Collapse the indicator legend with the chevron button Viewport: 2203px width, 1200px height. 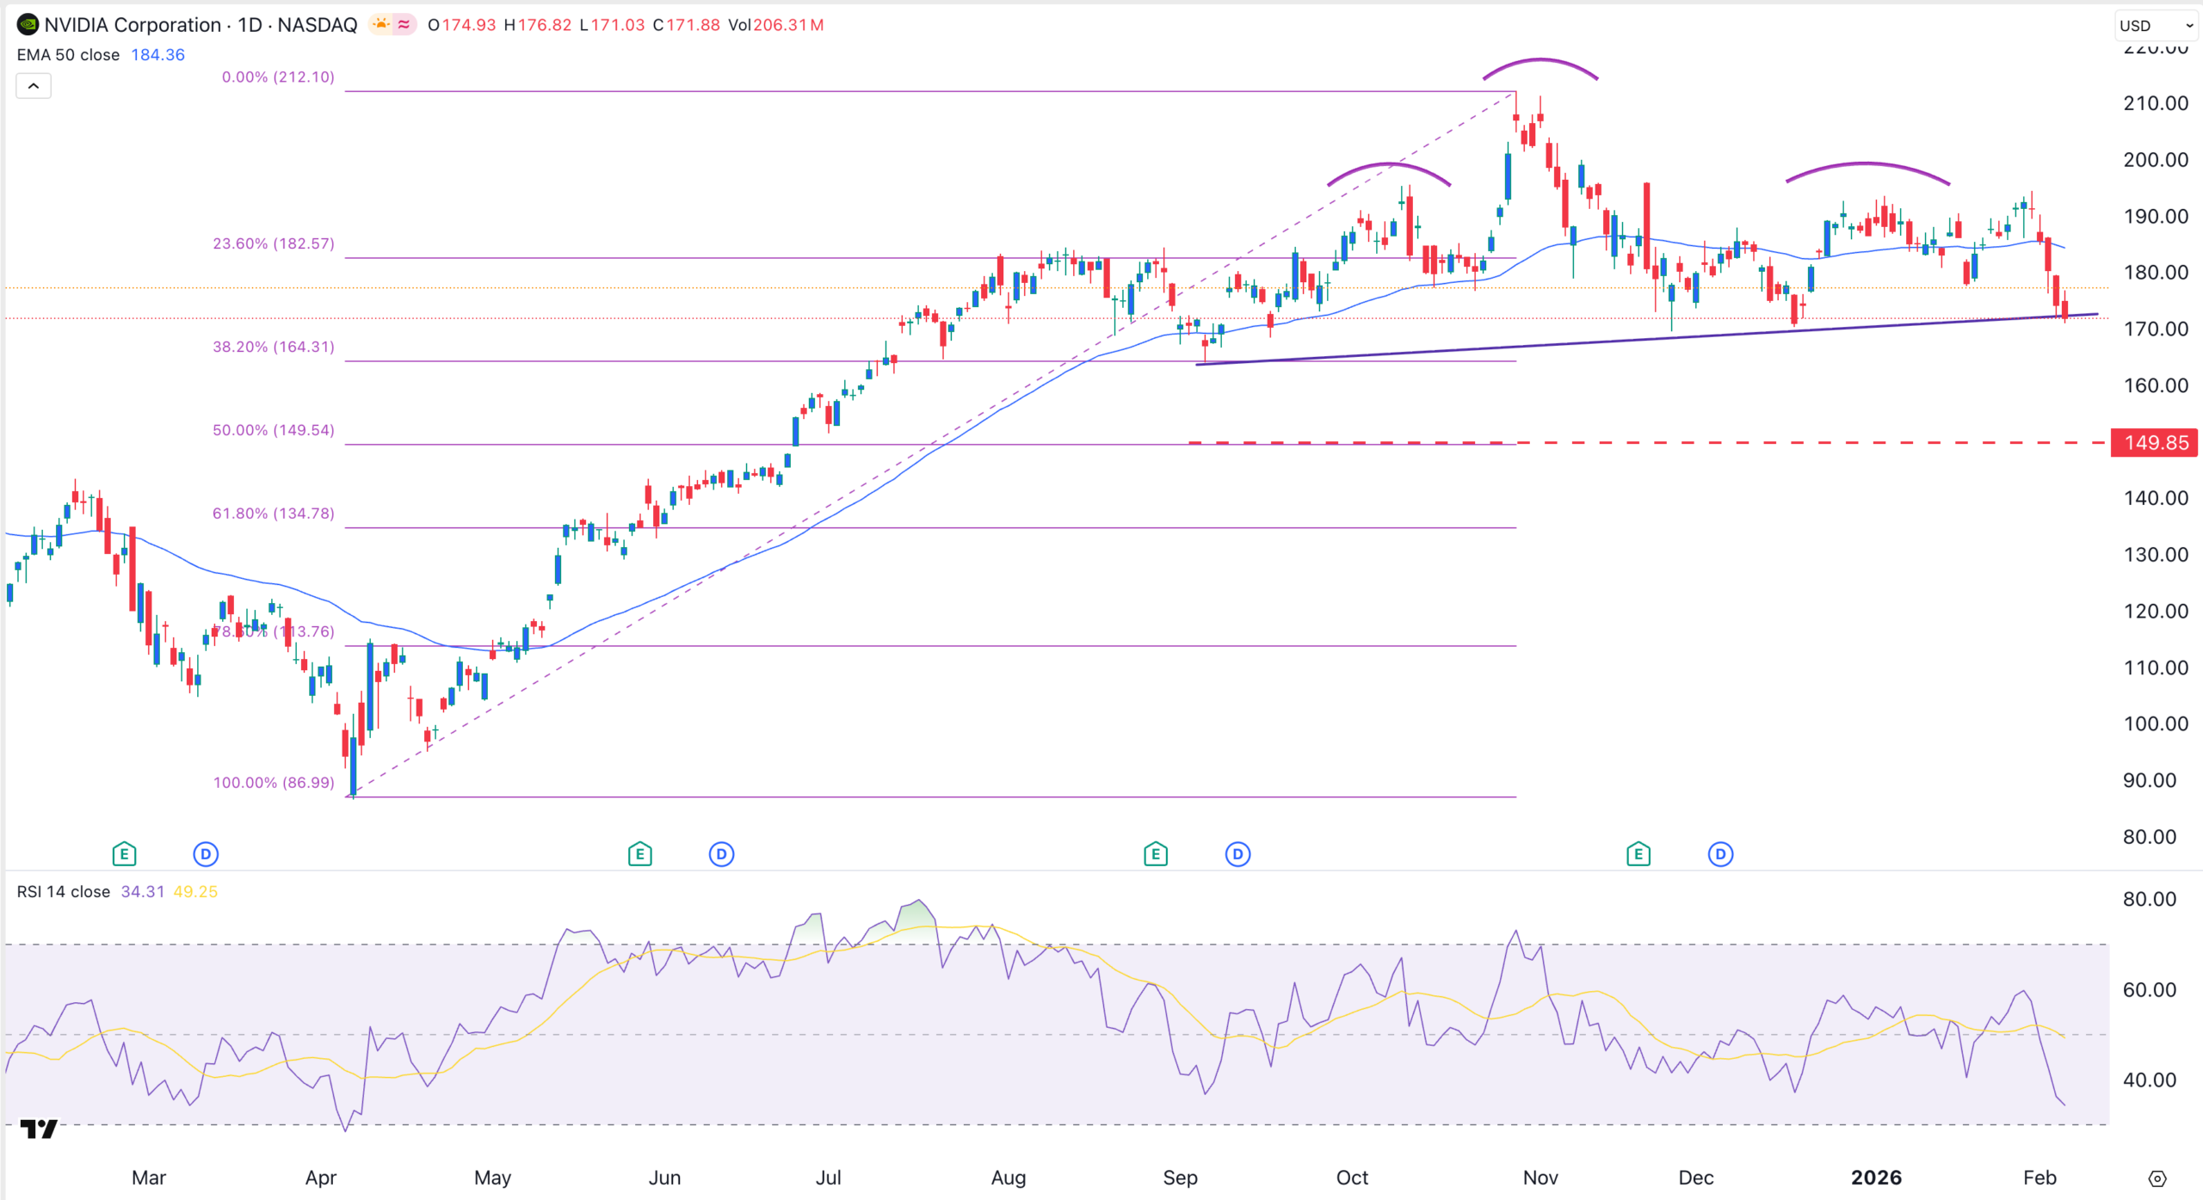click(33, 85)
